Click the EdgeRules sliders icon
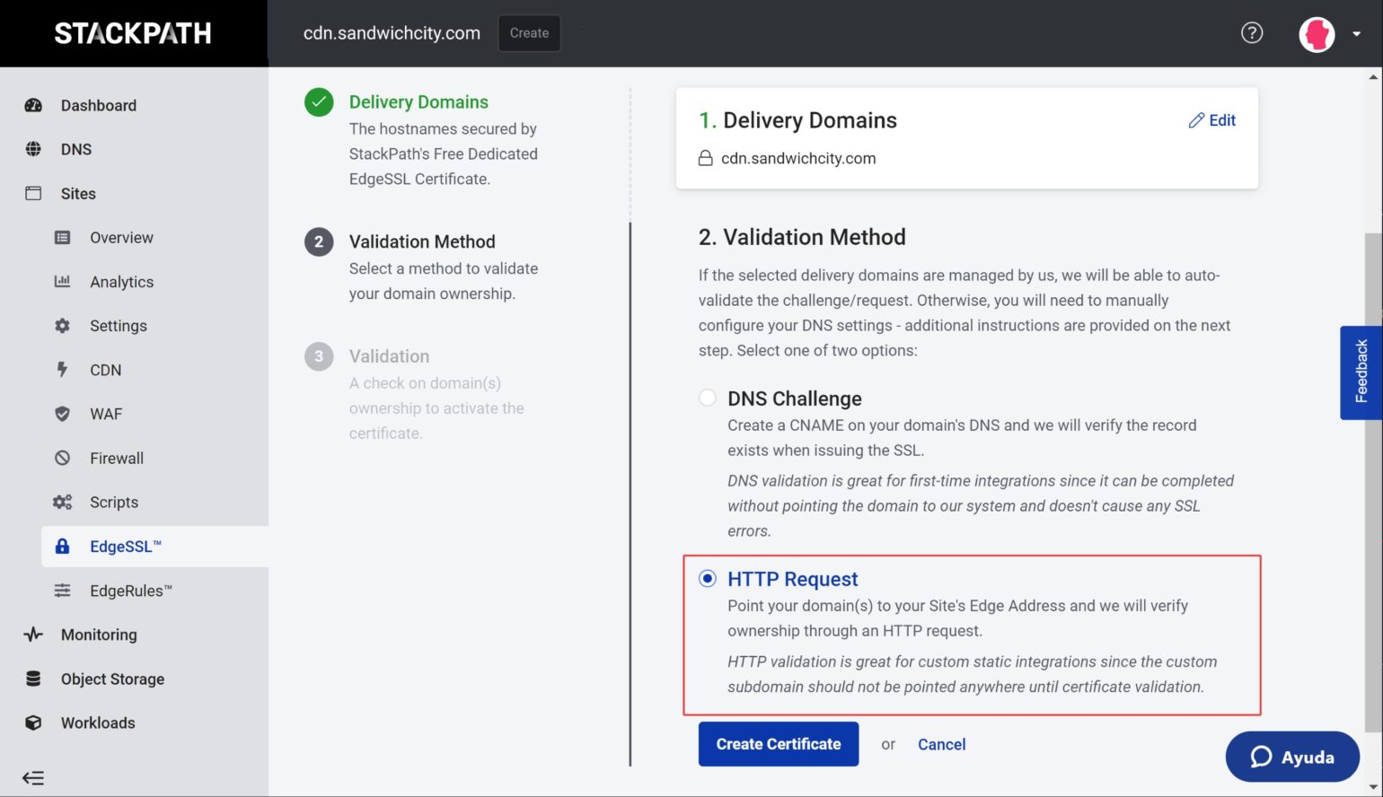The width and height of the screenshot is (1383, 797). click(62, 590)
